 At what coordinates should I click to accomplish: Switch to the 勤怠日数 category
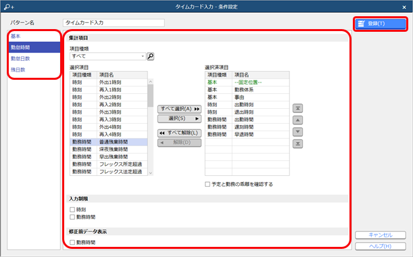click(34, 59)
